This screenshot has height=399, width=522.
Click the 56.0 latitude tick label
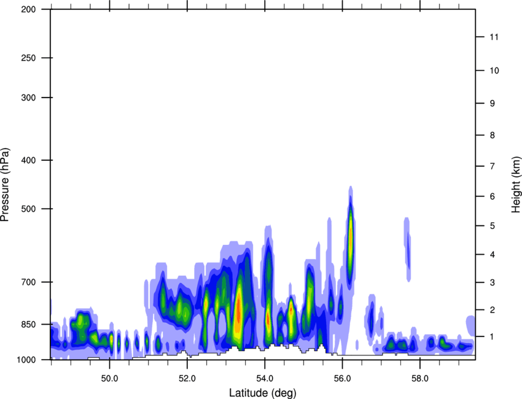[342, 378]
